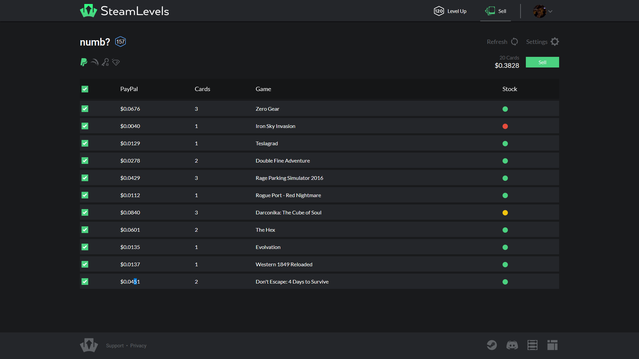This screenshot has height=359, width=639.
Task: Open the level 157 badge popup
Action: tap(120, 42)
